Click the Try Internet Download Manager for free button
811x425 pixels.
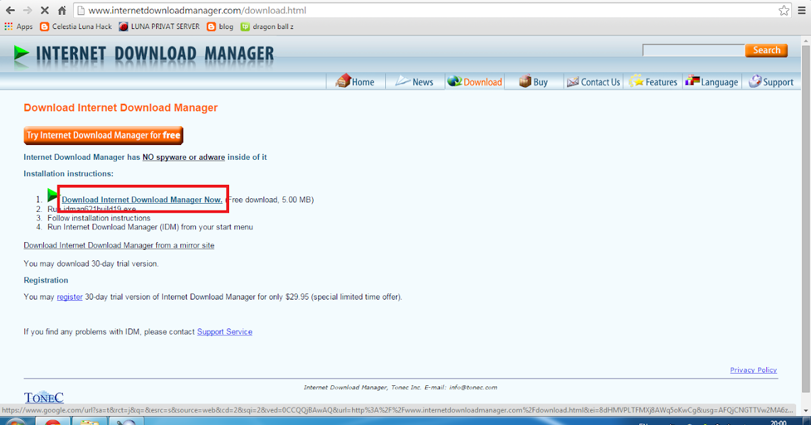[103, 136]
